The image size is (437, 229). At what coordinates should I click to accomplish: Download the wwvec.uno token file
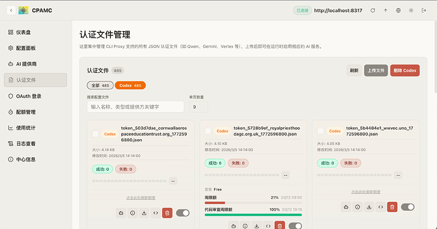pos(369,207)
